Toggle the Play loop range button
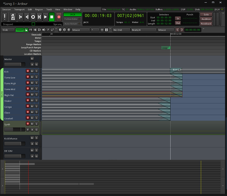The width and height of the screenshot is (227, 196). click(33, 17)
